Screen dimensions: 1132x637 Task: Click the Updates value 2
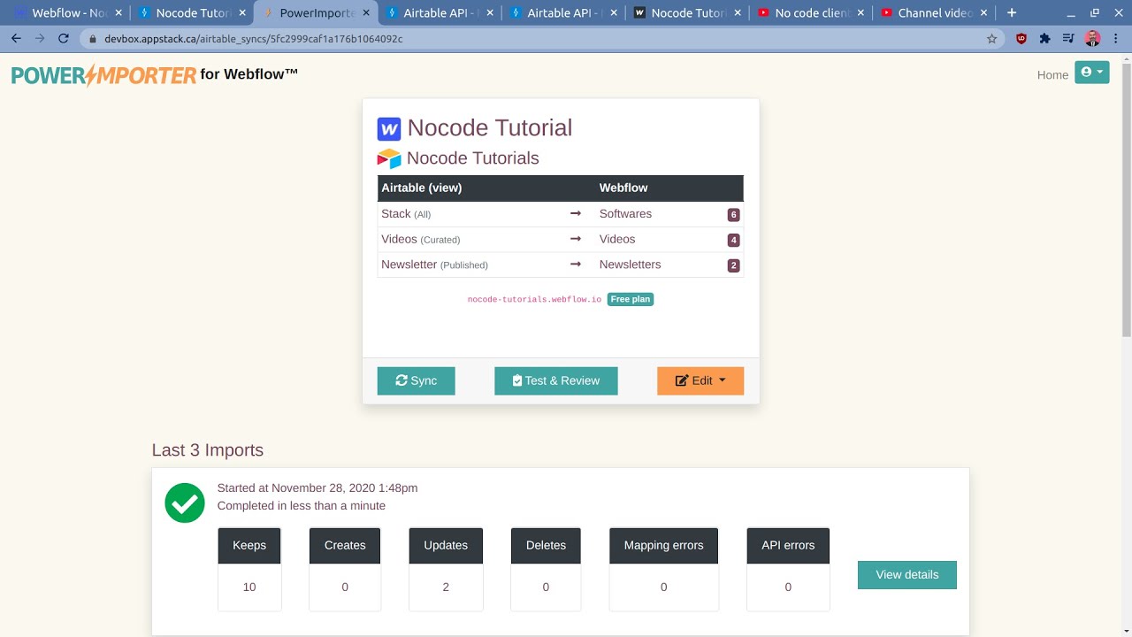446,587
